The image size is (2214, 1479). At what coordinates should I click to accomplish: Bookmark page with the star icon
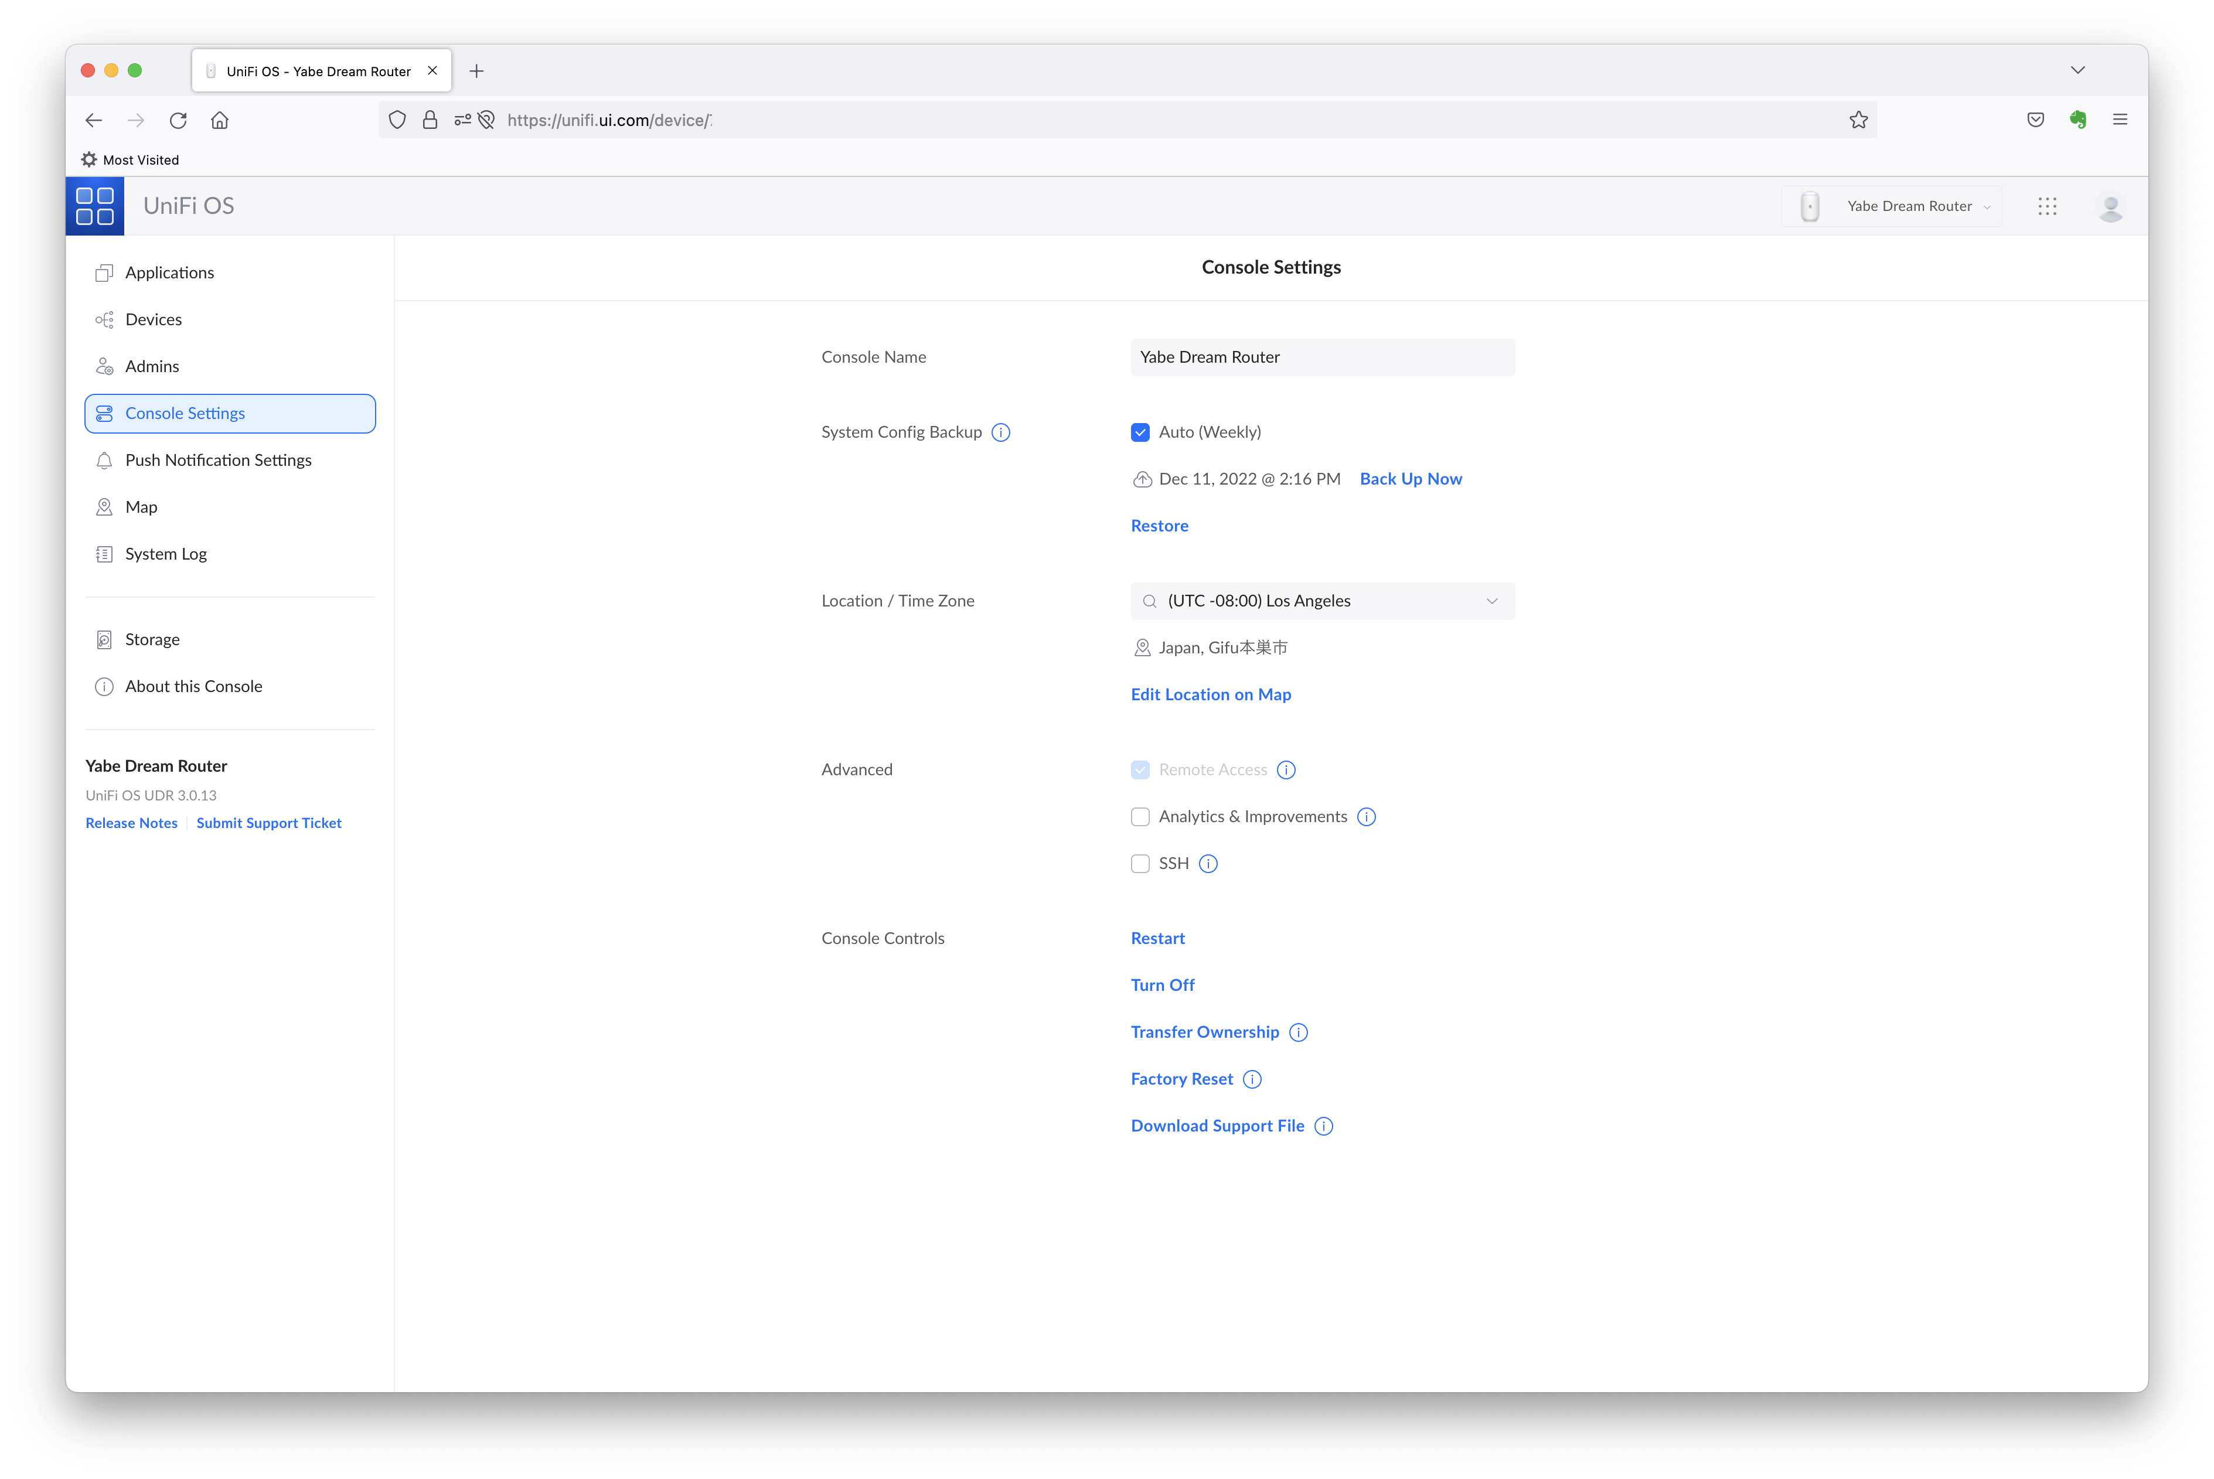tap(1858, 120)
